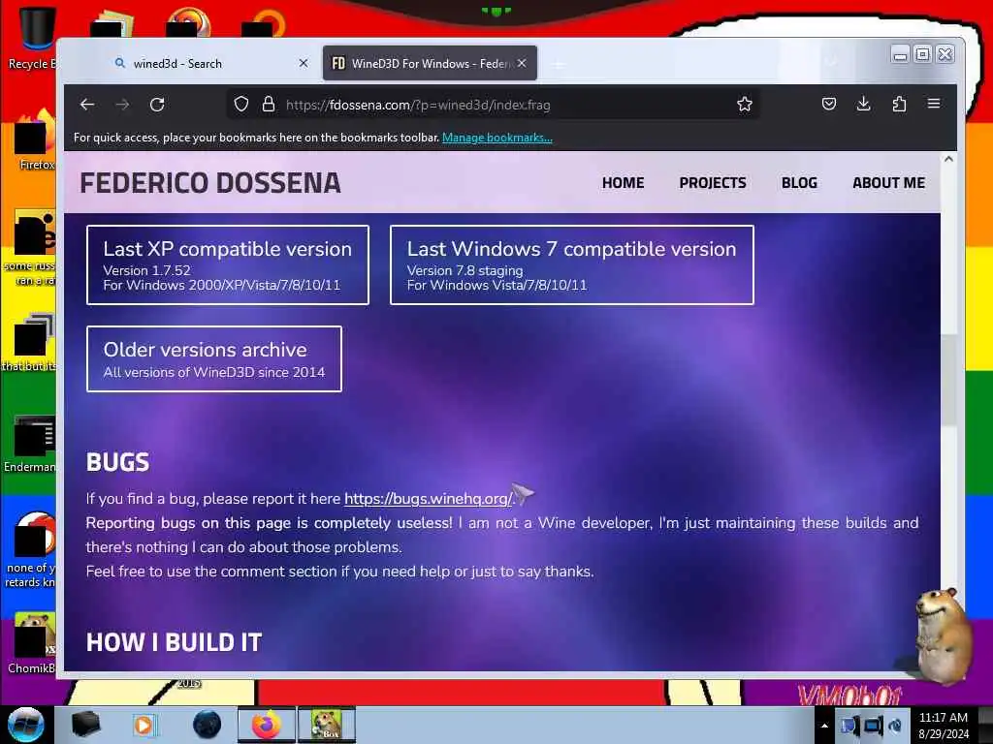Download Last Windows 7 compatible version
Viewport: 993px width, 744px height.
coord(572,265)
